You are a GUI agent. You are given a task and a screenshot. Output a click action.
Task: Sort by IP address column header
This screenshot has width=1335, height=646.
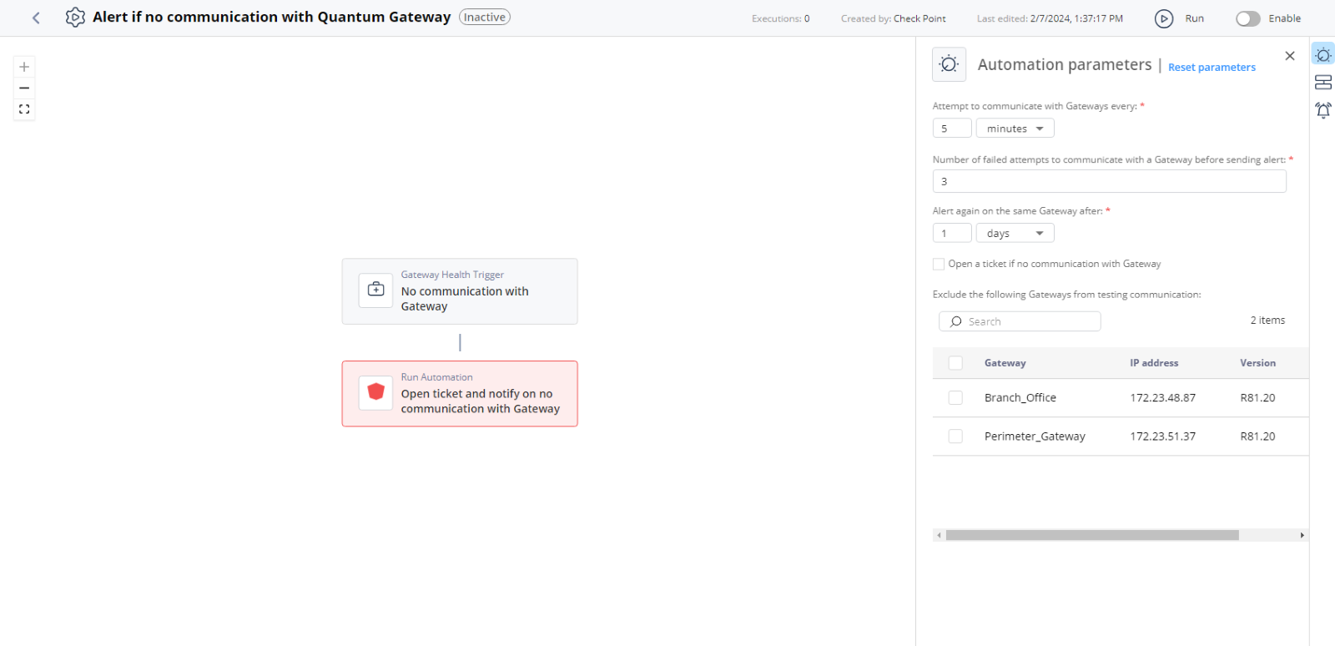1154,363
